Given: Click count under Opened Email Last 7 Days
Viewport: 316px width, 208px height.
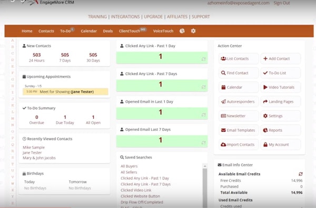Looking at the screenshot, I should 161,140.
